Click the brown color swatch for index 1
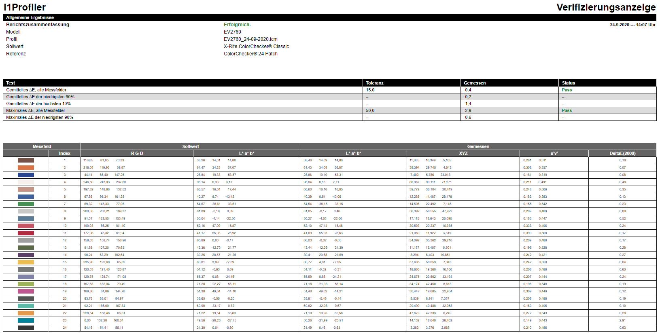The height and width of the screenshot is (334, 660). pos(26,161)
